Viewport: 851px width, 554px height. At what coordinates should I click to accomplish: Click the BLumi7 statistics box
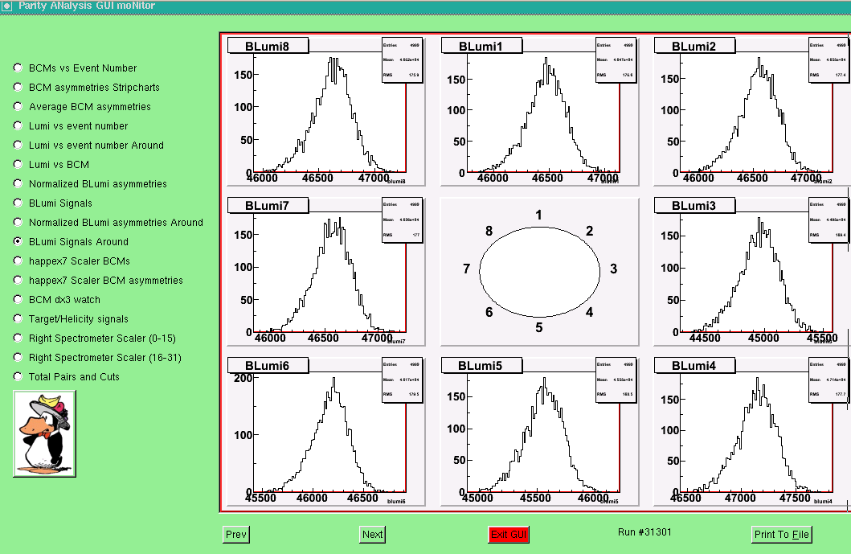(x=402, y=220)
